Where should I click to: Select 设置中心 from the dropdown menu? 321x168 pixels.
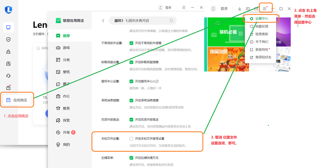coord(261,19)
